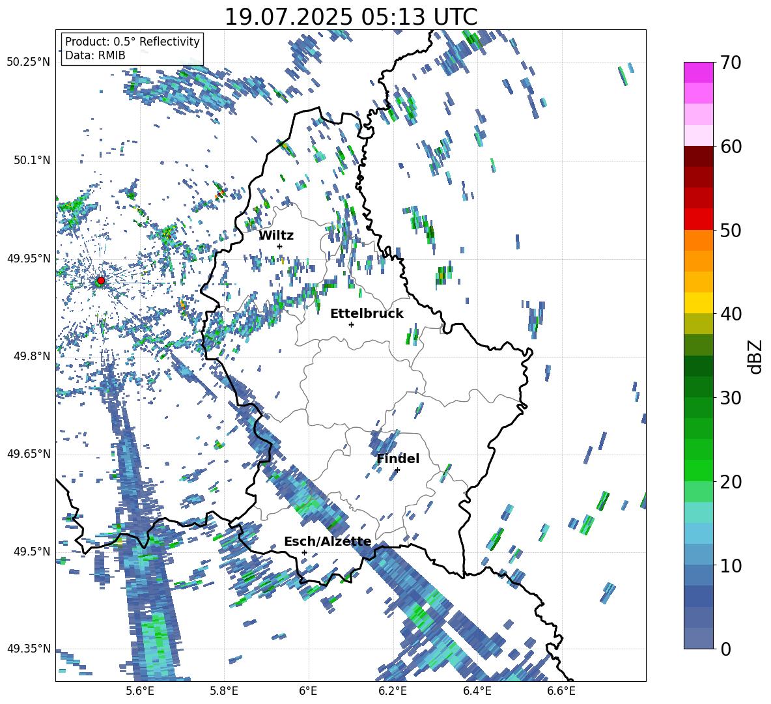Viewport: 771px width, 704px height.
Task: Click the 49.5°N latitude label
Action: click(32, 551)
